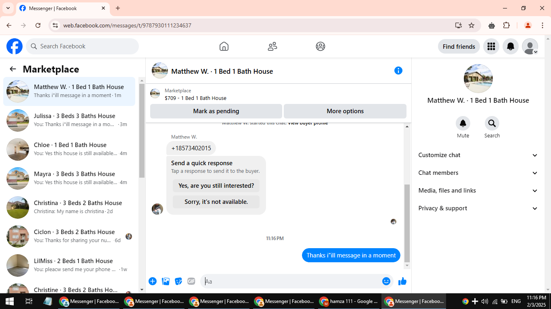
Task: Open the Facebook menu grid icon
Action: [491, 46]
